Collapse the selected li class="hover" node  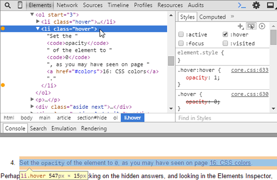(37, 28)
